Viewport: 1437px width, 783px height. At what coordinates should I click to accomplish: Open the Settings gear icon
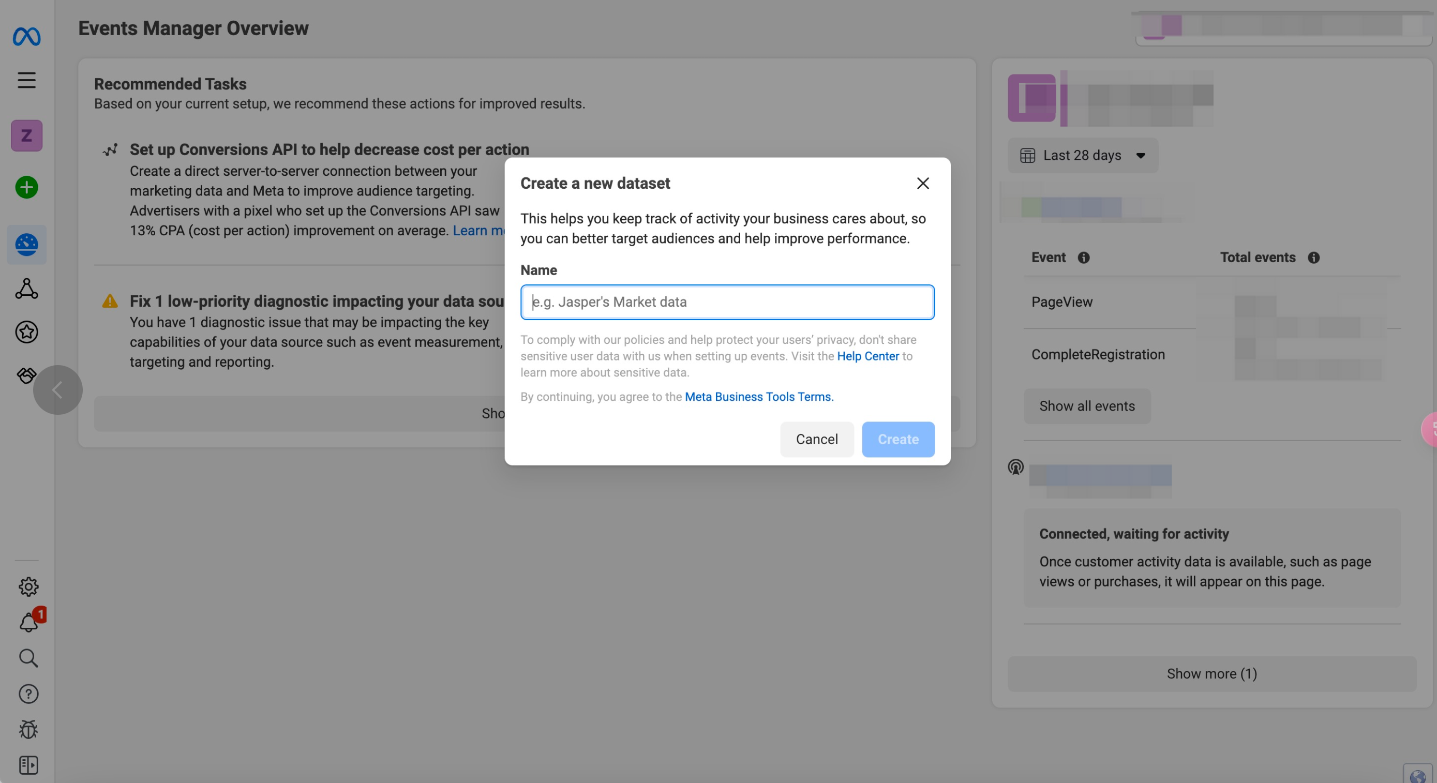pos(28,586)
